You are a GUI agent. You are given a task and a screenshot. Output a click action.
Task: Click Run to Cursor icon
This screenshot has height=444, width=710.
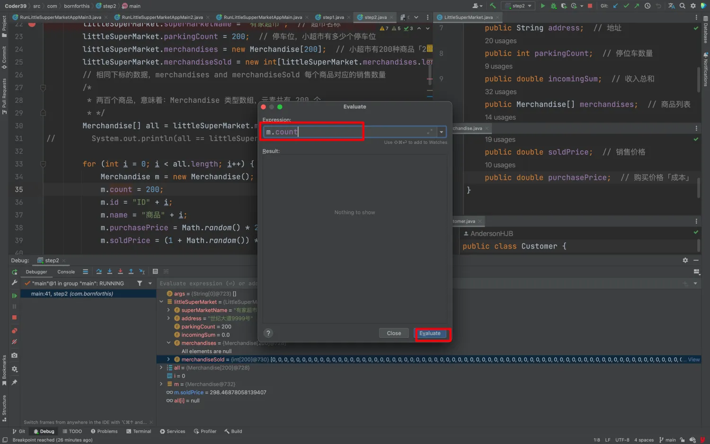point(142,271)
